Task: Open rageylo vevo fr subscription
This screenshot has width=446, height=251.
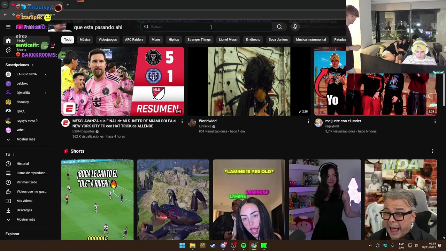Action: click(x=26, y=121)
